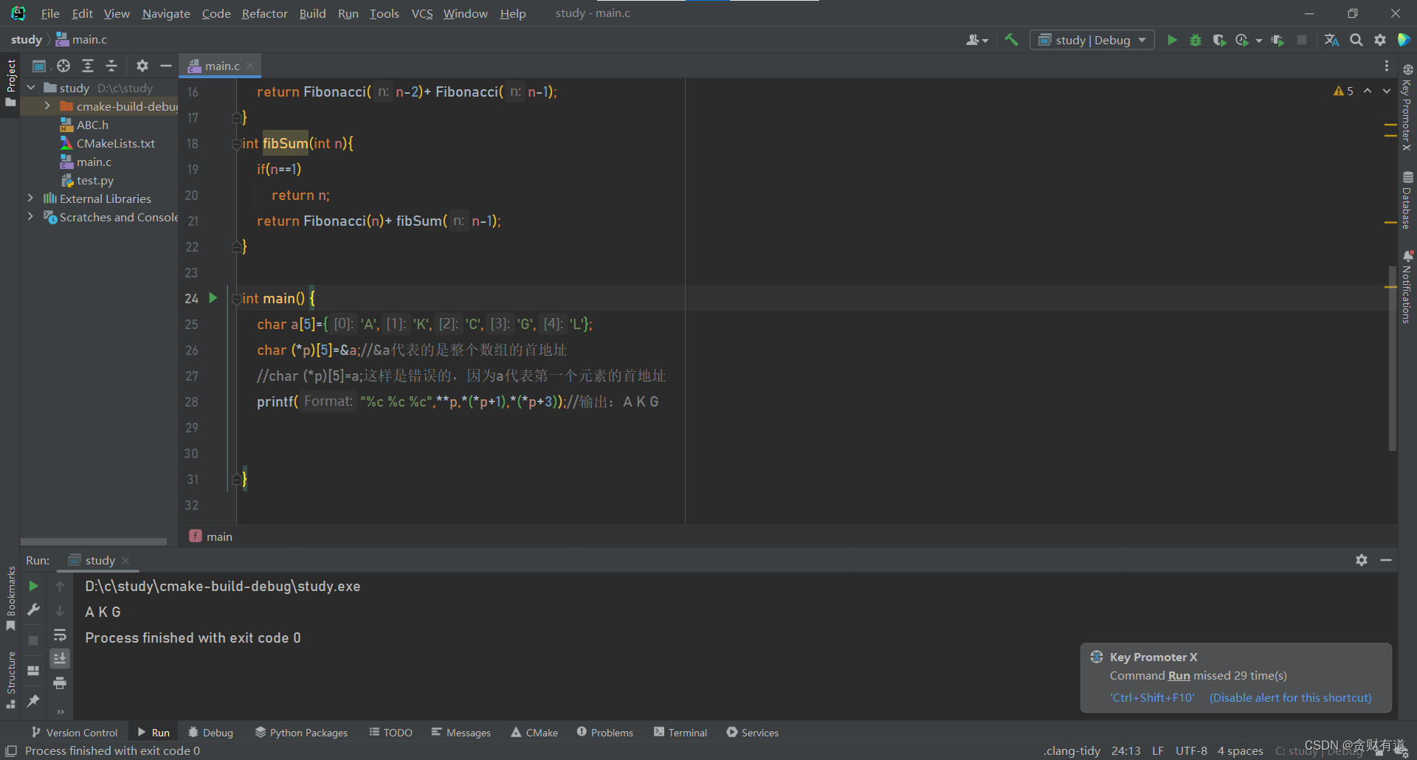Image resolution: width=1417 pixels, height=760 pixels.
Task: Toggle the Bookmarks side panel
Action: (x=10, y=598)
